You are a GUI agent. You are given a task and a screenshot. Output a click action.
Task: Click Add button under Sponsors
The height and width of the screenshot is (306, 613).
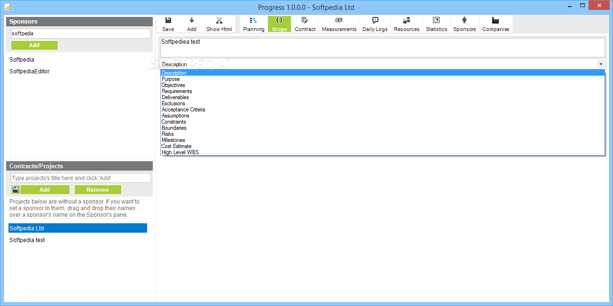(34, 45)
